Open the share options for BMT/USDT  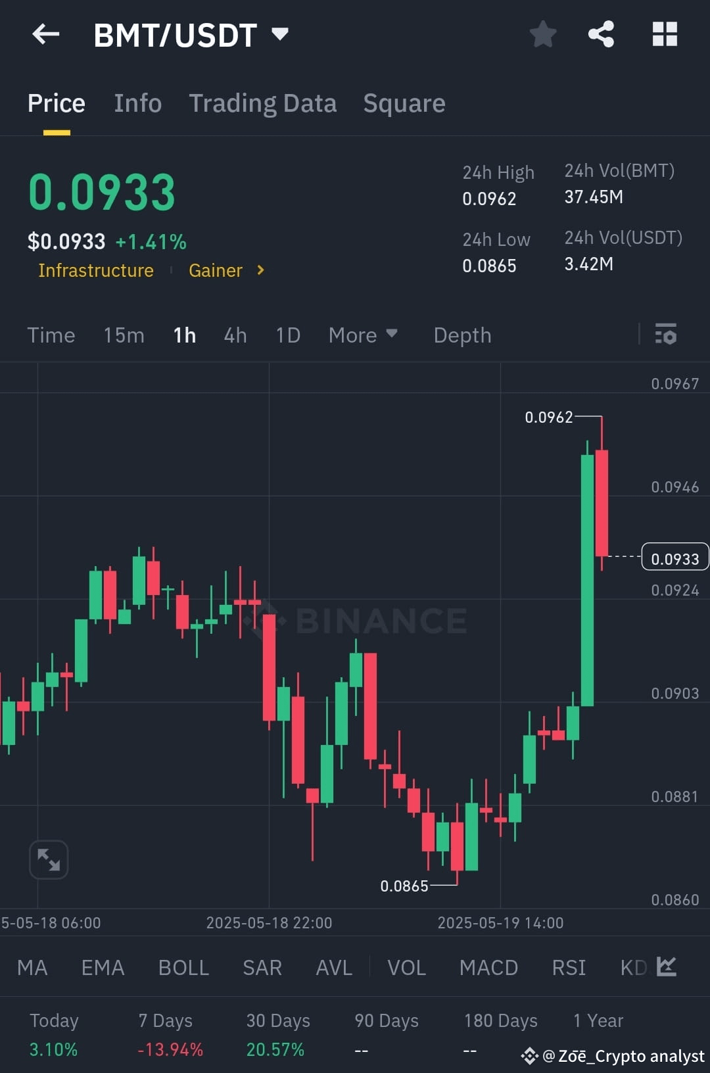pyautogui.click(x=600, y=34)
